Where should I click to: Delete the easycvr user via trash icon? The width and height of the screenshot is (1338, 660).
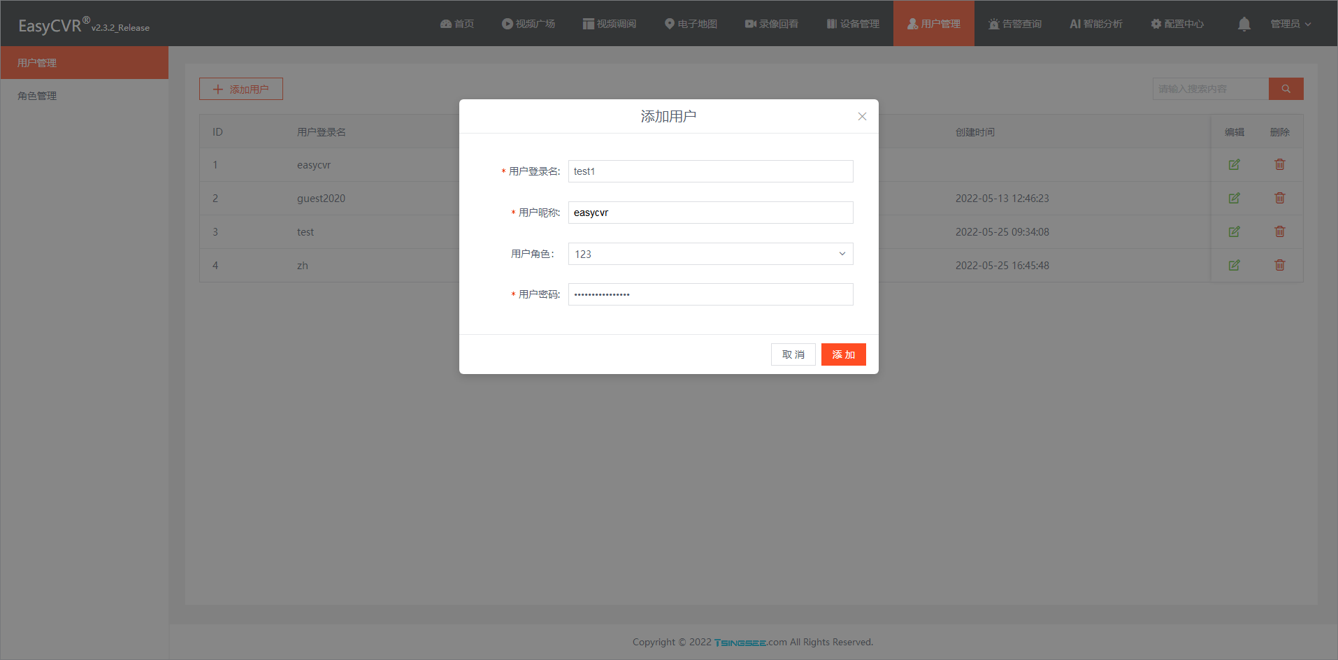point(1279,165)
